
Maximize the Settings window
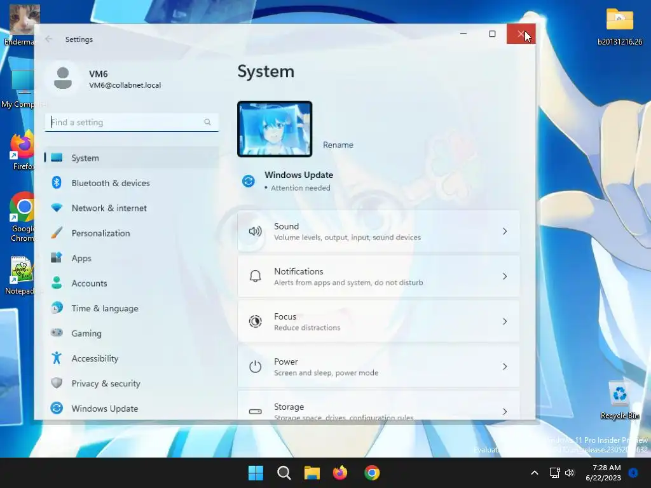492,34
